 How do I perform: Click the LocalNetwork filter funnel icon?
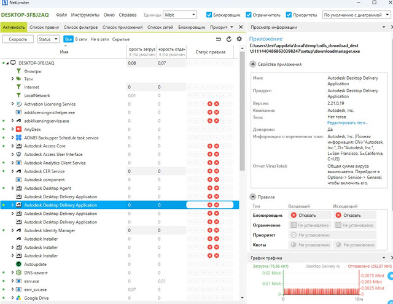pos(18,95)
